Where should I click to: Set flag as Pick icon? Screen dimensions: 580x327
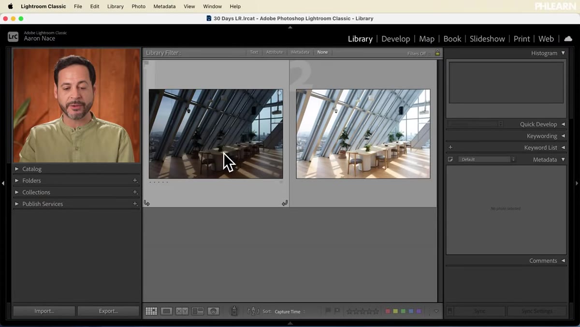[328, 311]
